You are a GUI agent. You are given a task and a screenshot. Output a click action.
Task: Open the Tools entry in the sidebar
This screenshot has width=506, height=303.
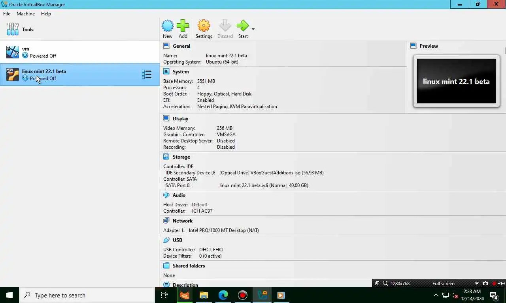point(80,30)
